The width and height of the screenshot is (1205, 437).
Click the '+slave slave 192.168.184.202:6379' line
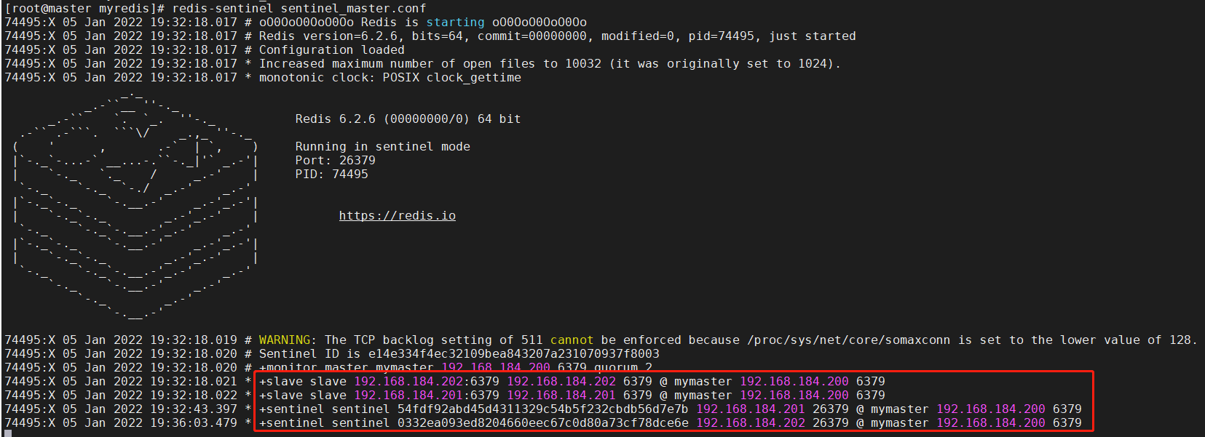click(x=445, y=381)
